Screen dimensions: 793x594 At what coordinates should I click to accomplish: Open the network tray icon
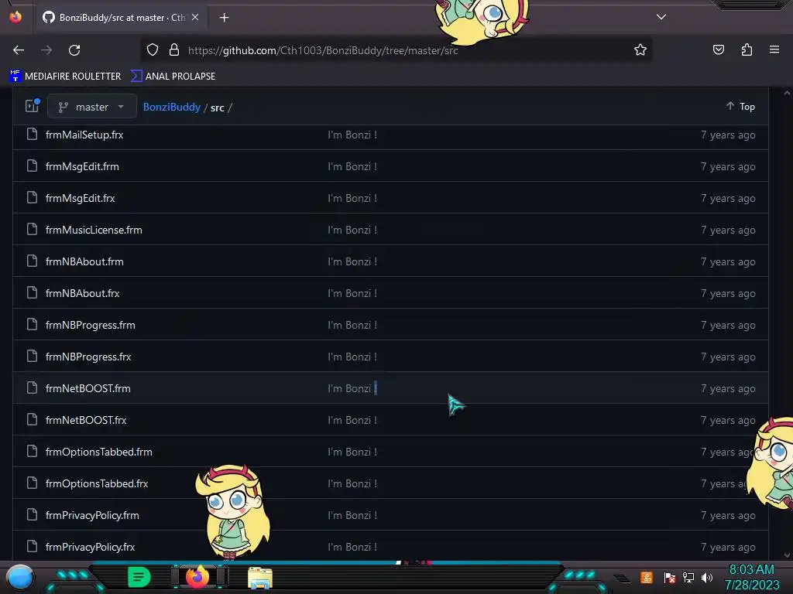688,577
